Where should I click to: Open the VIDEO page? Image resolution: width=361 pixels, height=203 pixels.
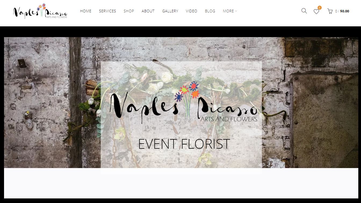192,11
